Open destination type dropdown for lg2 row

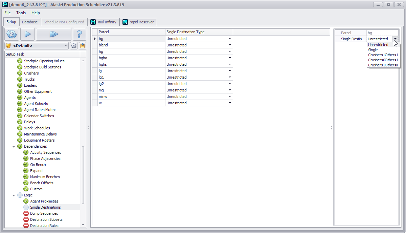230,84
